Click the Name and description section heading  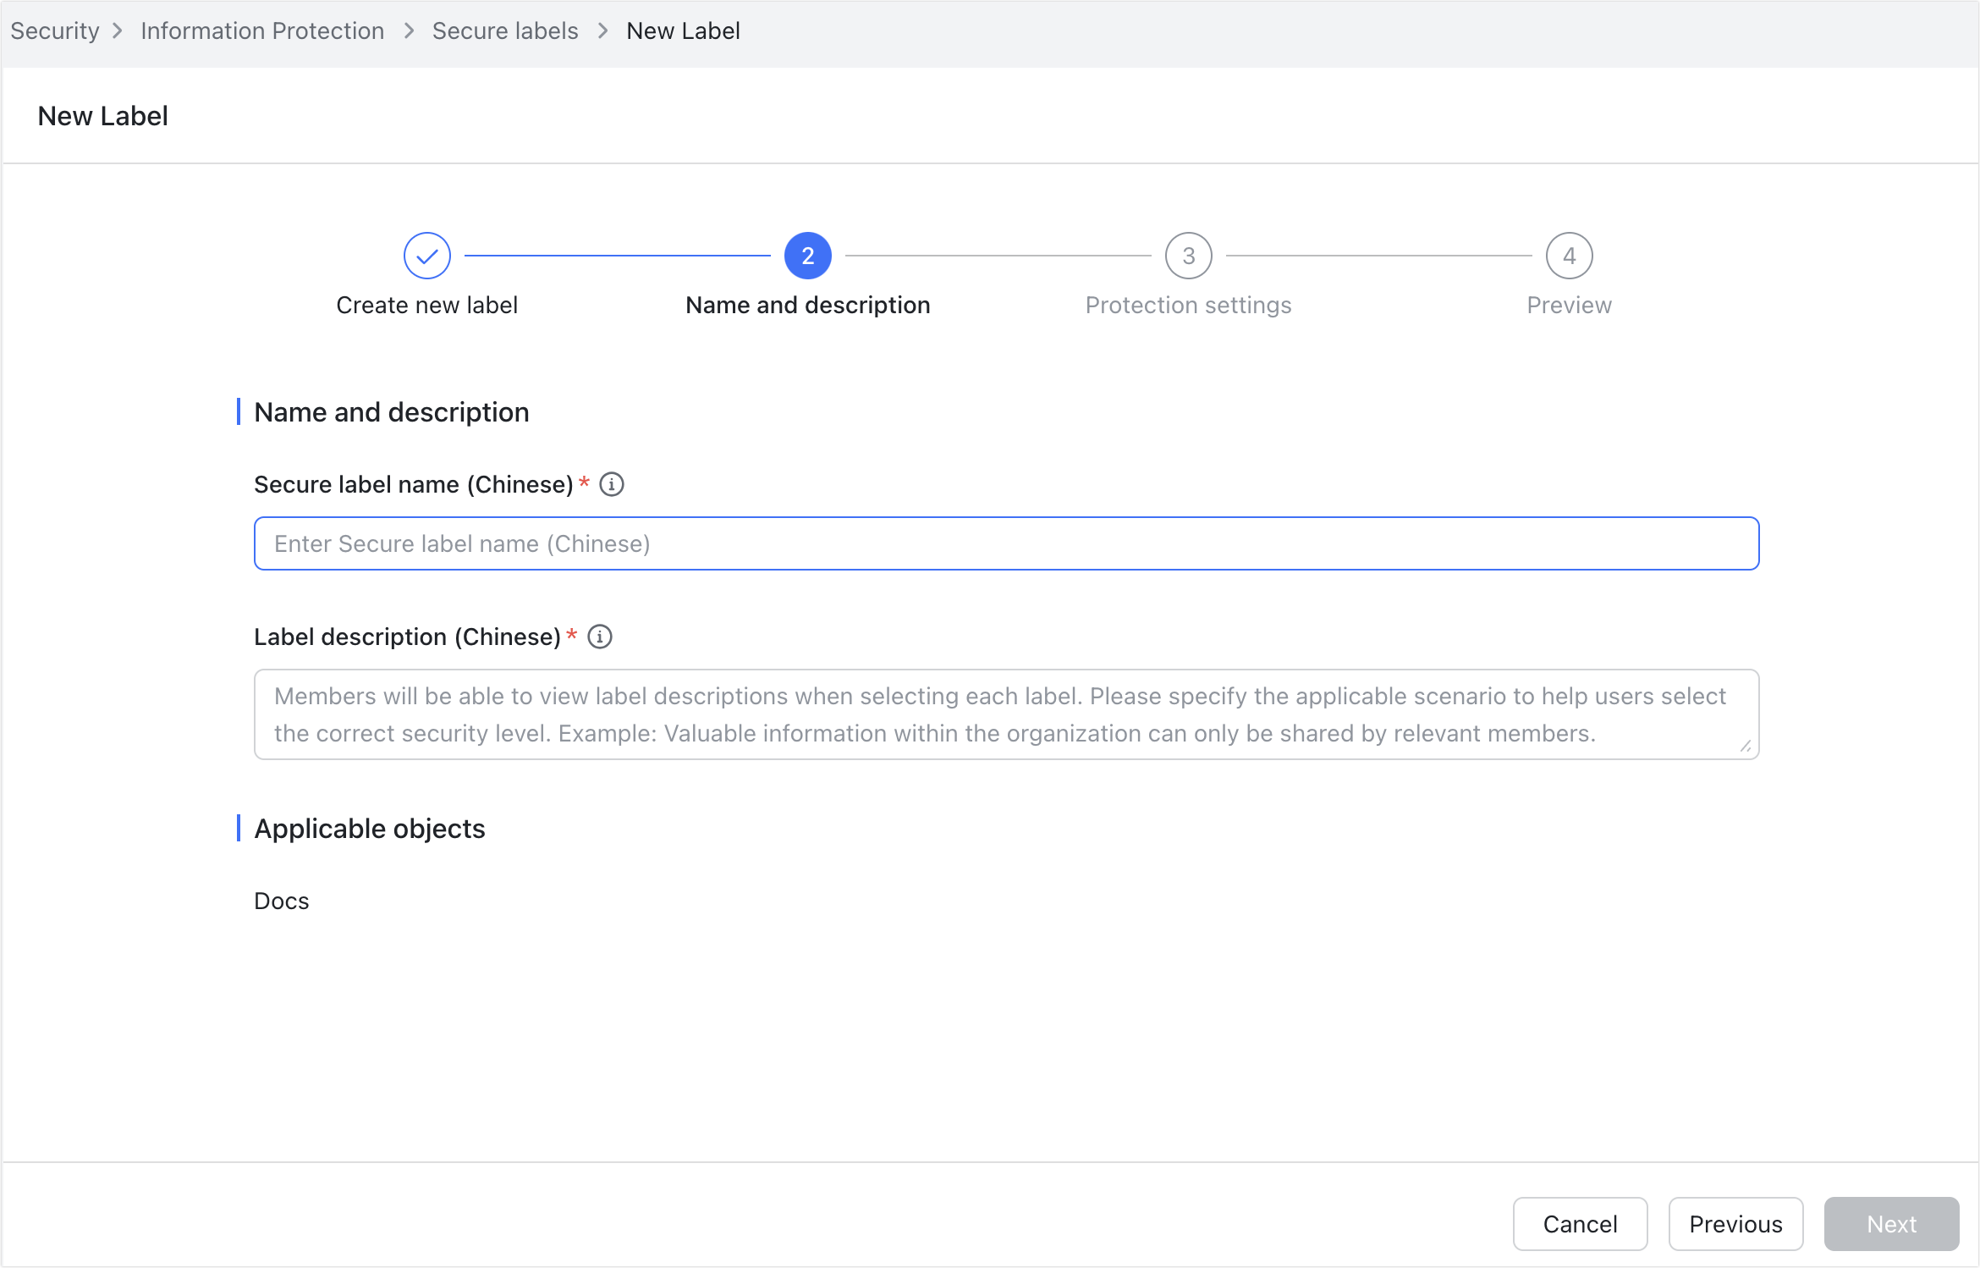tap(392, 412)
